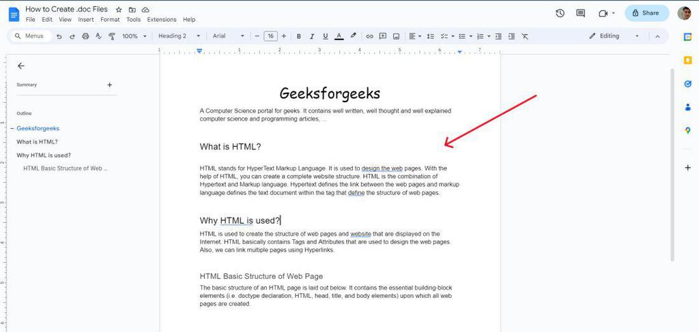Star the document title
The image size is (699, 332).
point(119,10)
